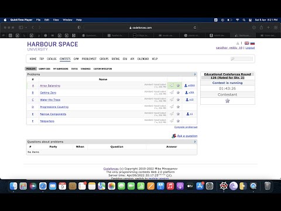Click problem letter A link
This screenshot has height=211, width=281.
click(33, 86)
